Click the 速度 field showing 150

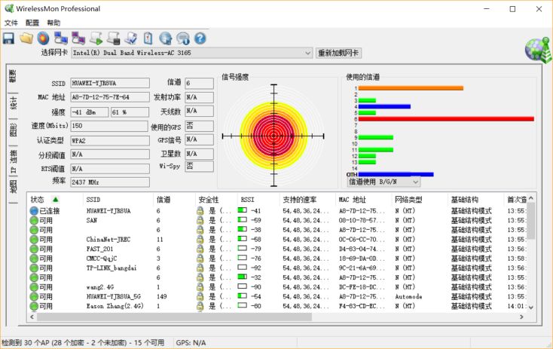click(109, 126)
